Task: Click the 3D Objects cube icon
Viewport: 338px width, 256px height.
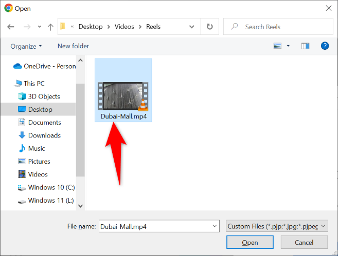Action: pos(22,96)
